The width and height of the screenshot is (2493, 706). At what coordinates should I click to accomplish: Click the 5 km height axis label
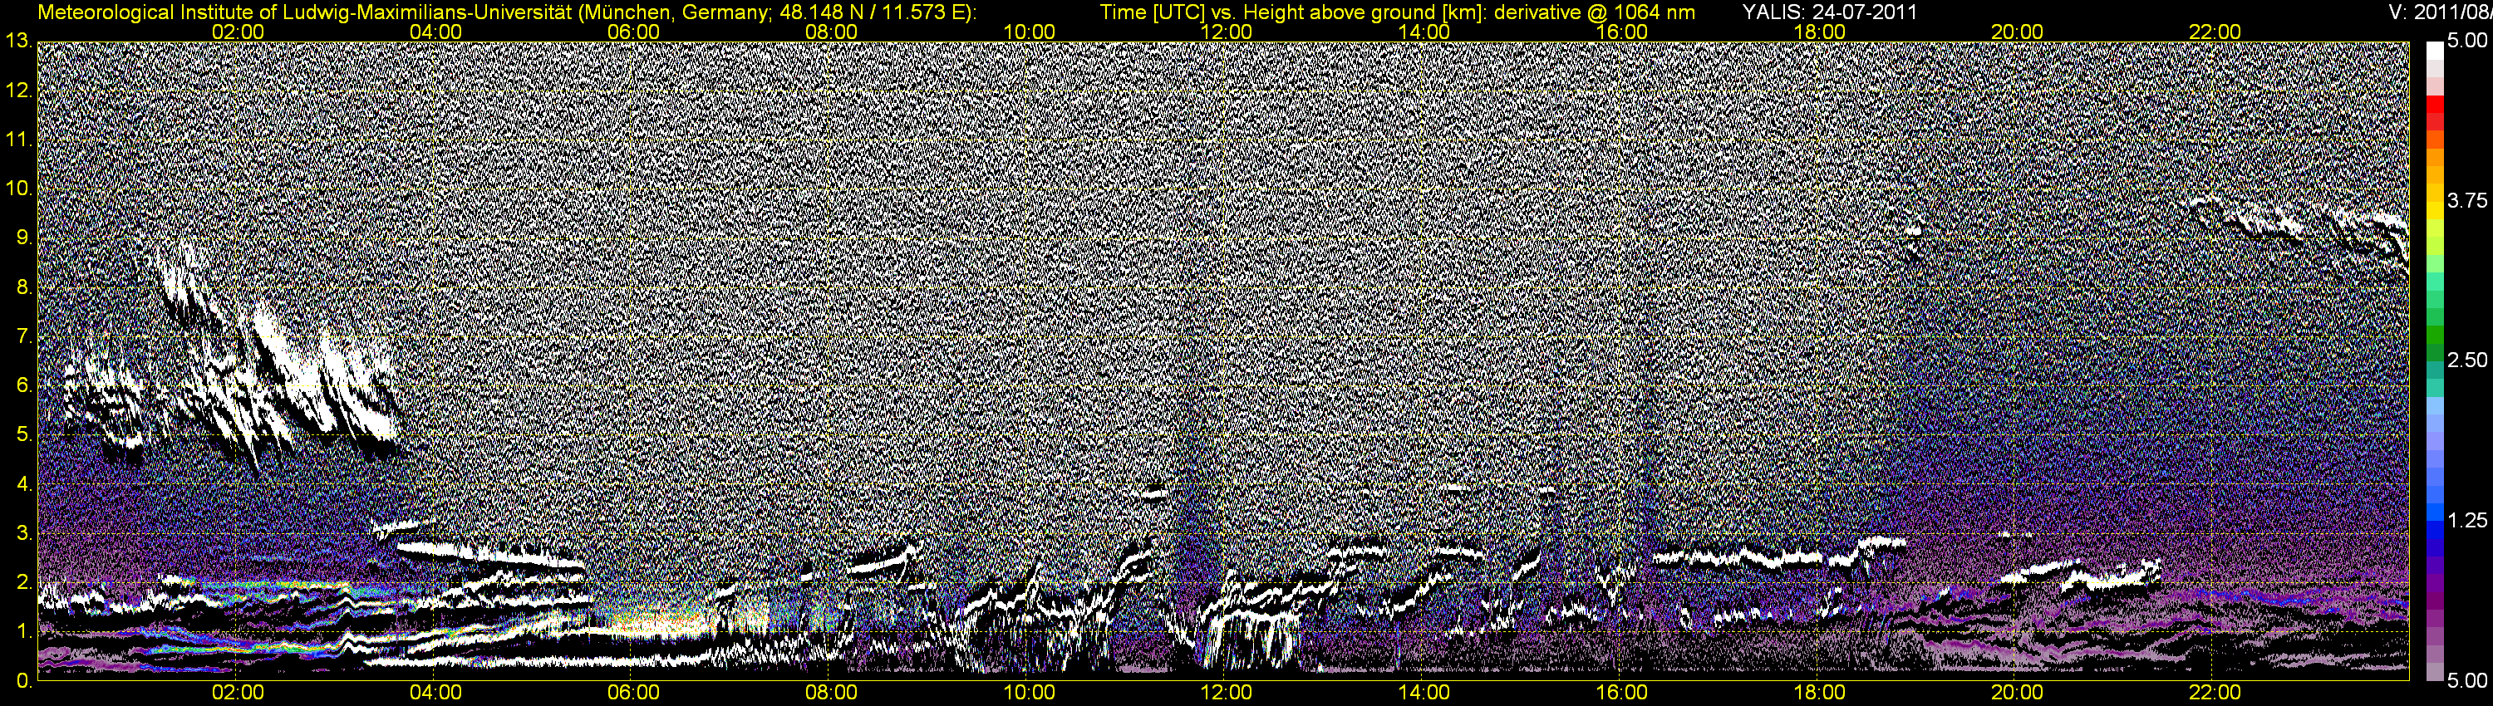click(23, 435)
